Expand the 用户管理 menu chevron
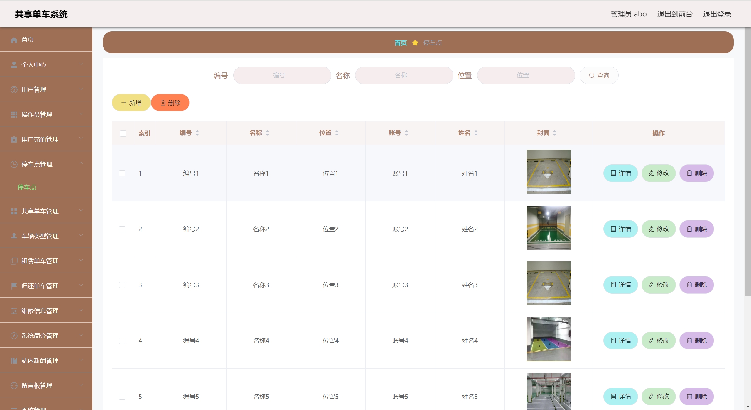The image size is (751, 410). [81, 89]
